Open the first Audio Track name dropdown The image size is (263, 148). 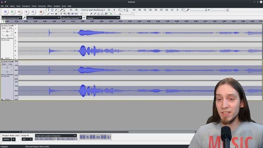pyautogui.click(x=8, y=25)
